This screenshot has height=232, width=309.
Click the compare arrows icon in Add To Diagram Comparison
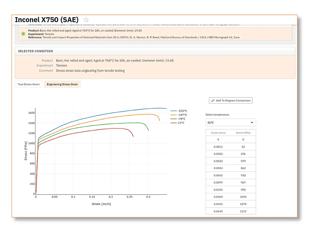click(x=213, y=101)
